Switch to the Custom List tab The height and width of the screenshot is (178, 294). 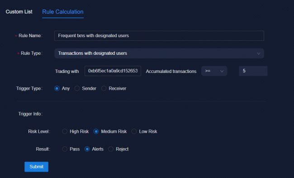pyautogui.click(x=19, y=12)
